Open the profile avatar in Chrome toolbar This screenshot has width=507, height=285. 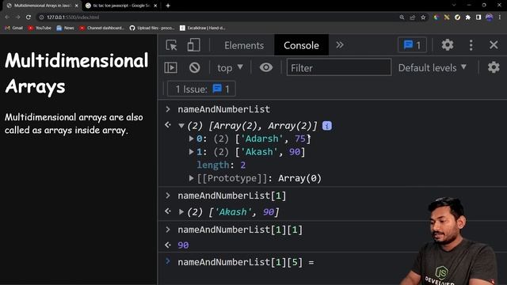(x=490, y=17)
